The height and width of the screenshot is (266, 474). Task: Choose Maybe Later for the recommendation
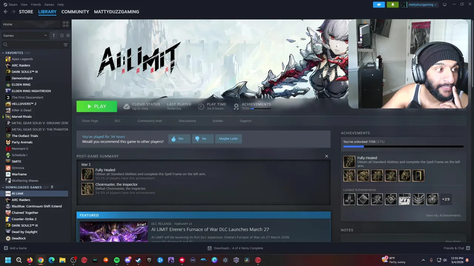pos(228,139)
